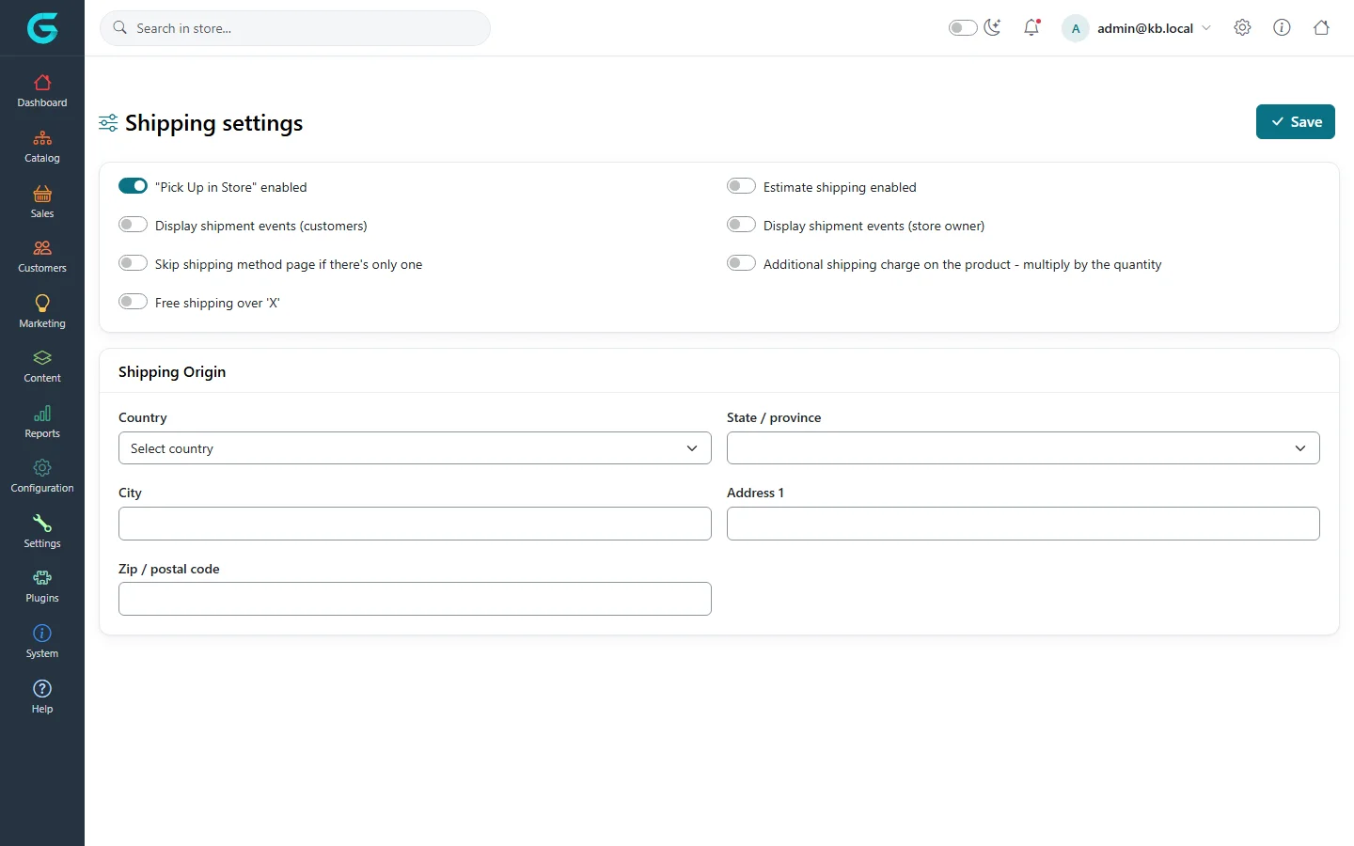
Task: Open Settings in the sidebar
Action: [42, 532]
